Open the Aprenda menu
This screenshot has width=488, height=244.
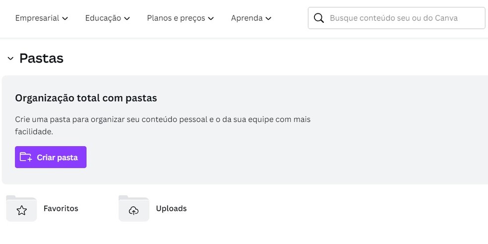251,18
